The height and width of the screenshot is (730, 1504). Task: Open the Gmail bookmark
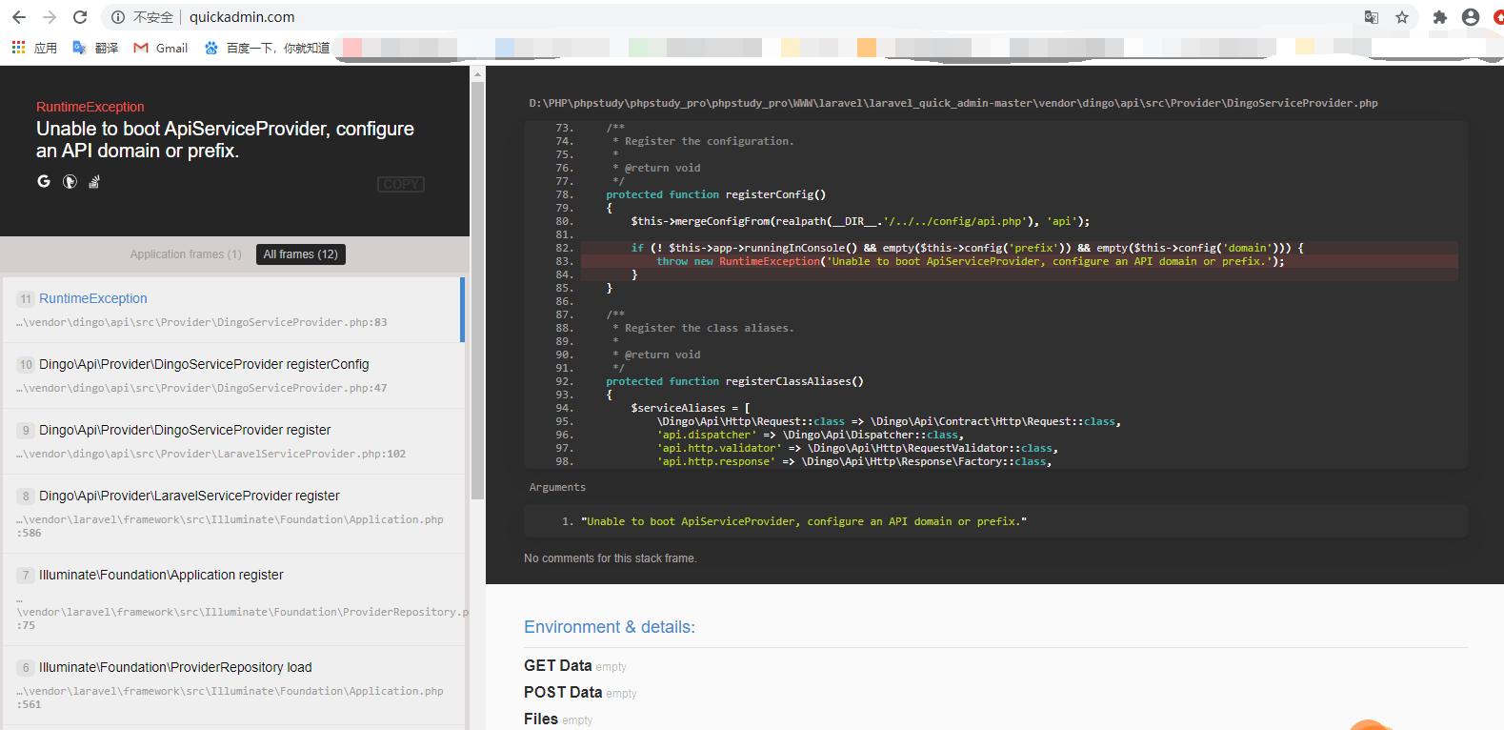(x=161, y=48)
